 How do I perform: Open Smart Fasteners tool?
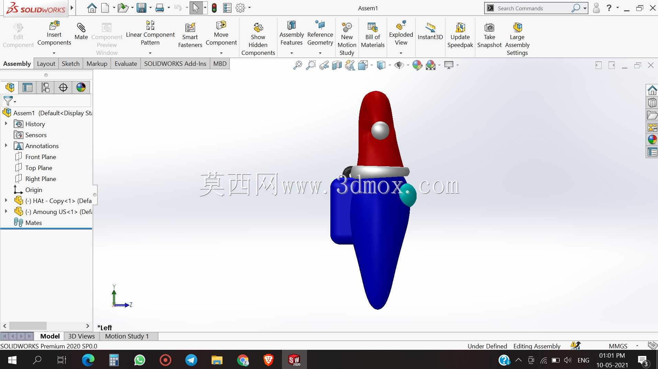(x=190, y=35)
